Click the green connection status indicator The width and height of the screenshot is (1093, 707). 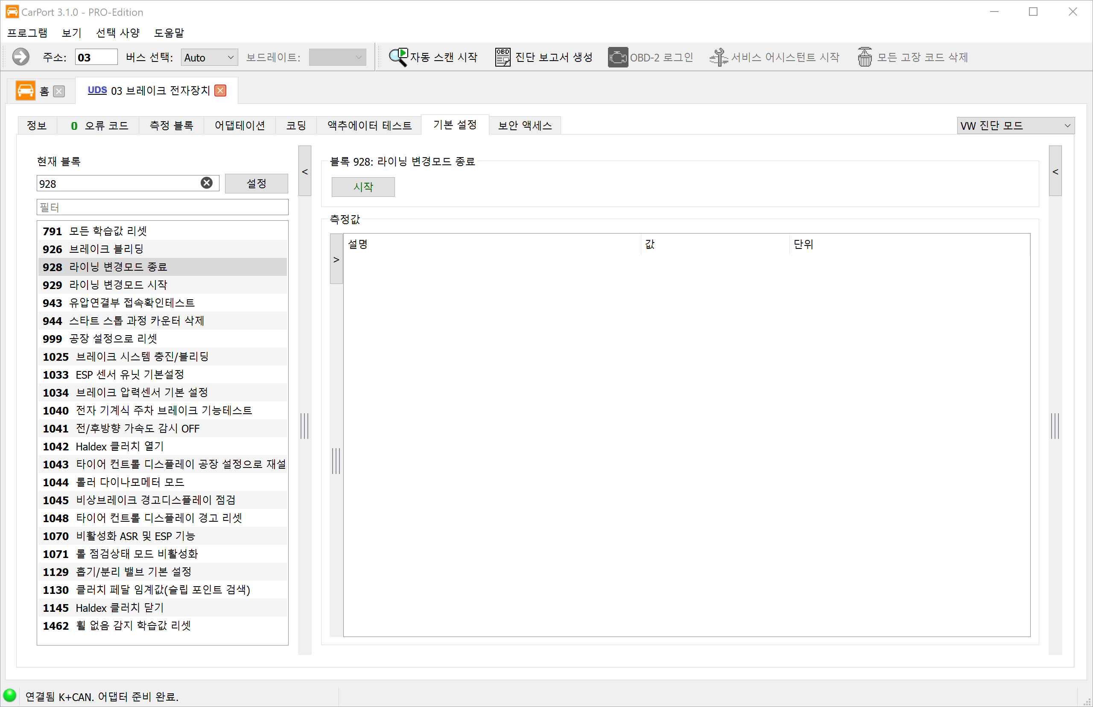point(10,695)
